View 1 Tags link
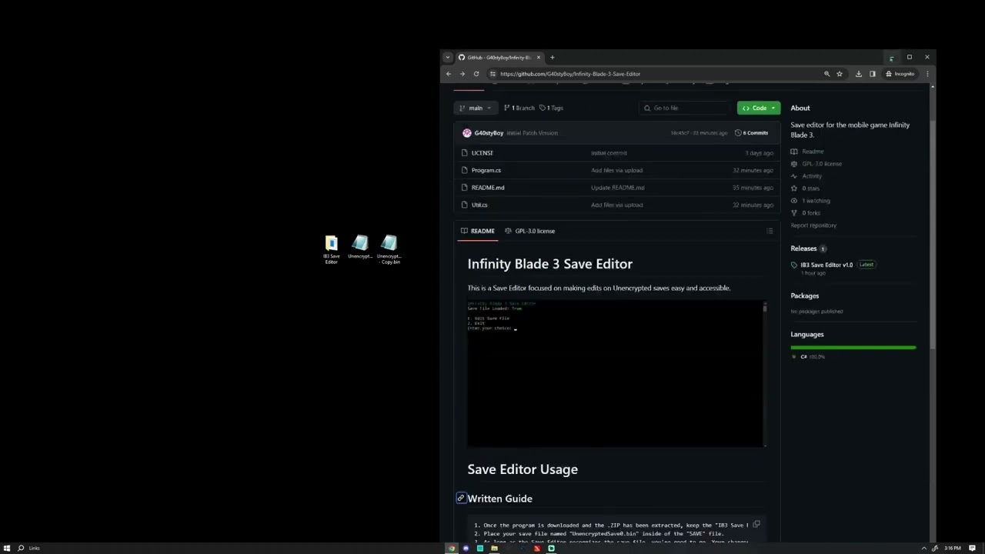Image resolution: width=985 pixels, height=554 pixels. 551,108
